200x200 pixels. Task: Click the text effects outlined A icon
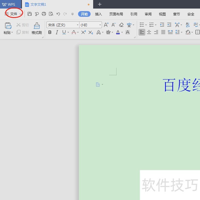[99, 32]
